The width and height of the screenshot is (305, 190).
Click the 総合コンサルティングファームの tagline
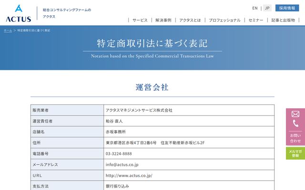click(67, 10)
